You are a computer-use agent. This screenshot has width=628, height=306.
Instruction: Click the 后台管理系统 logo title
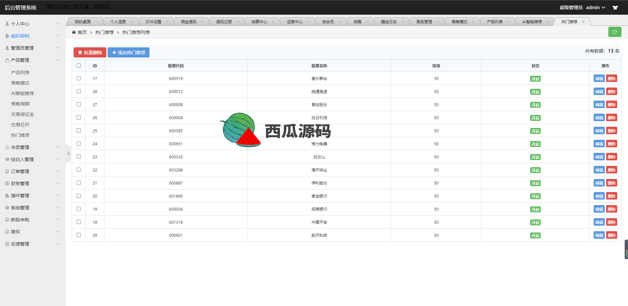[x=21, y=8]
